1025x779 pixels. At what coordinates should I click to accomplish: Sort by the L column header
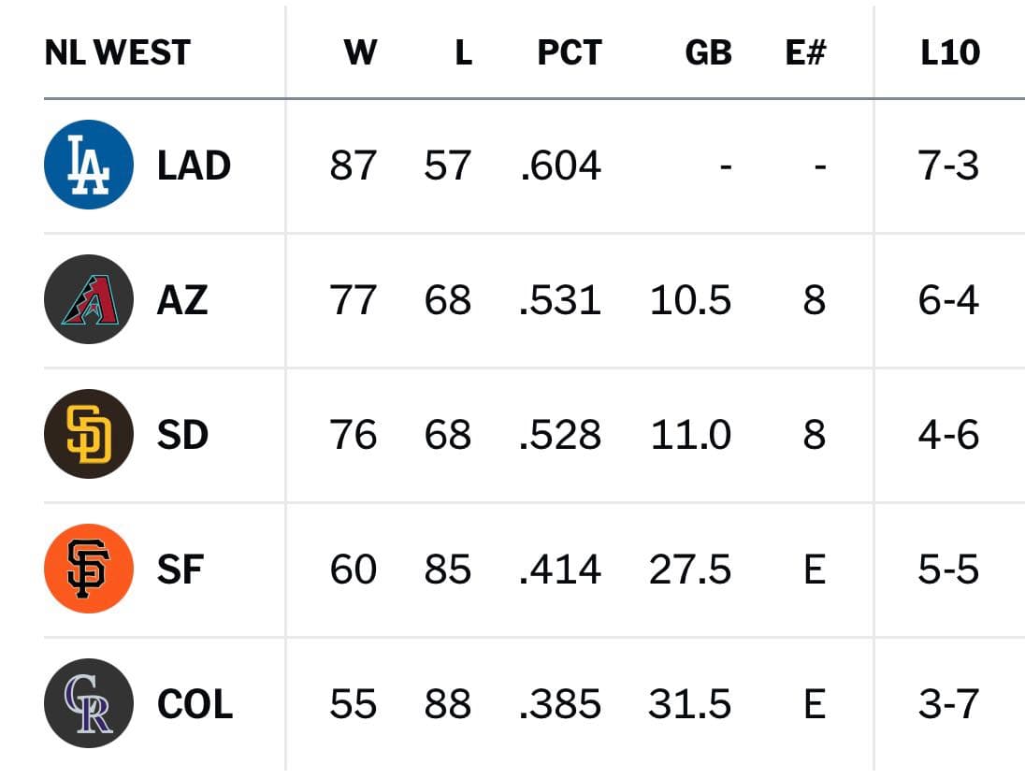[x=464, y=52]
